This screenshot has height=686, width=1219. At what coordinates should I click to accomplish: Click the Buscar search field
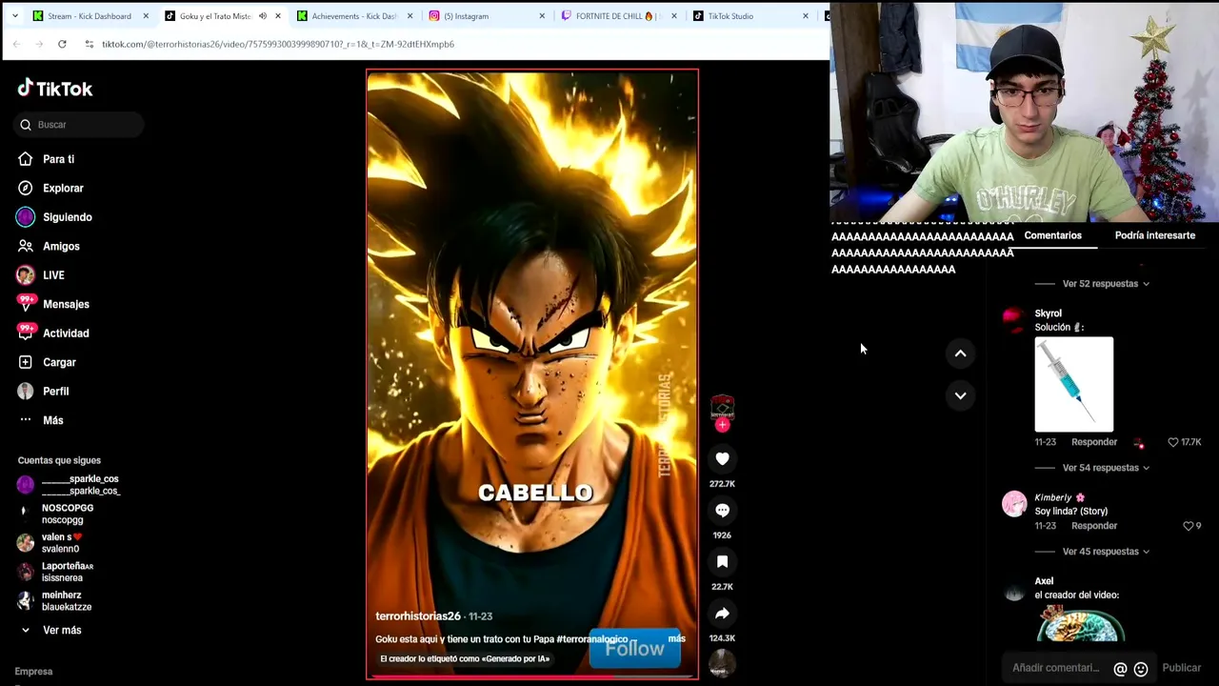click(79, 125)
